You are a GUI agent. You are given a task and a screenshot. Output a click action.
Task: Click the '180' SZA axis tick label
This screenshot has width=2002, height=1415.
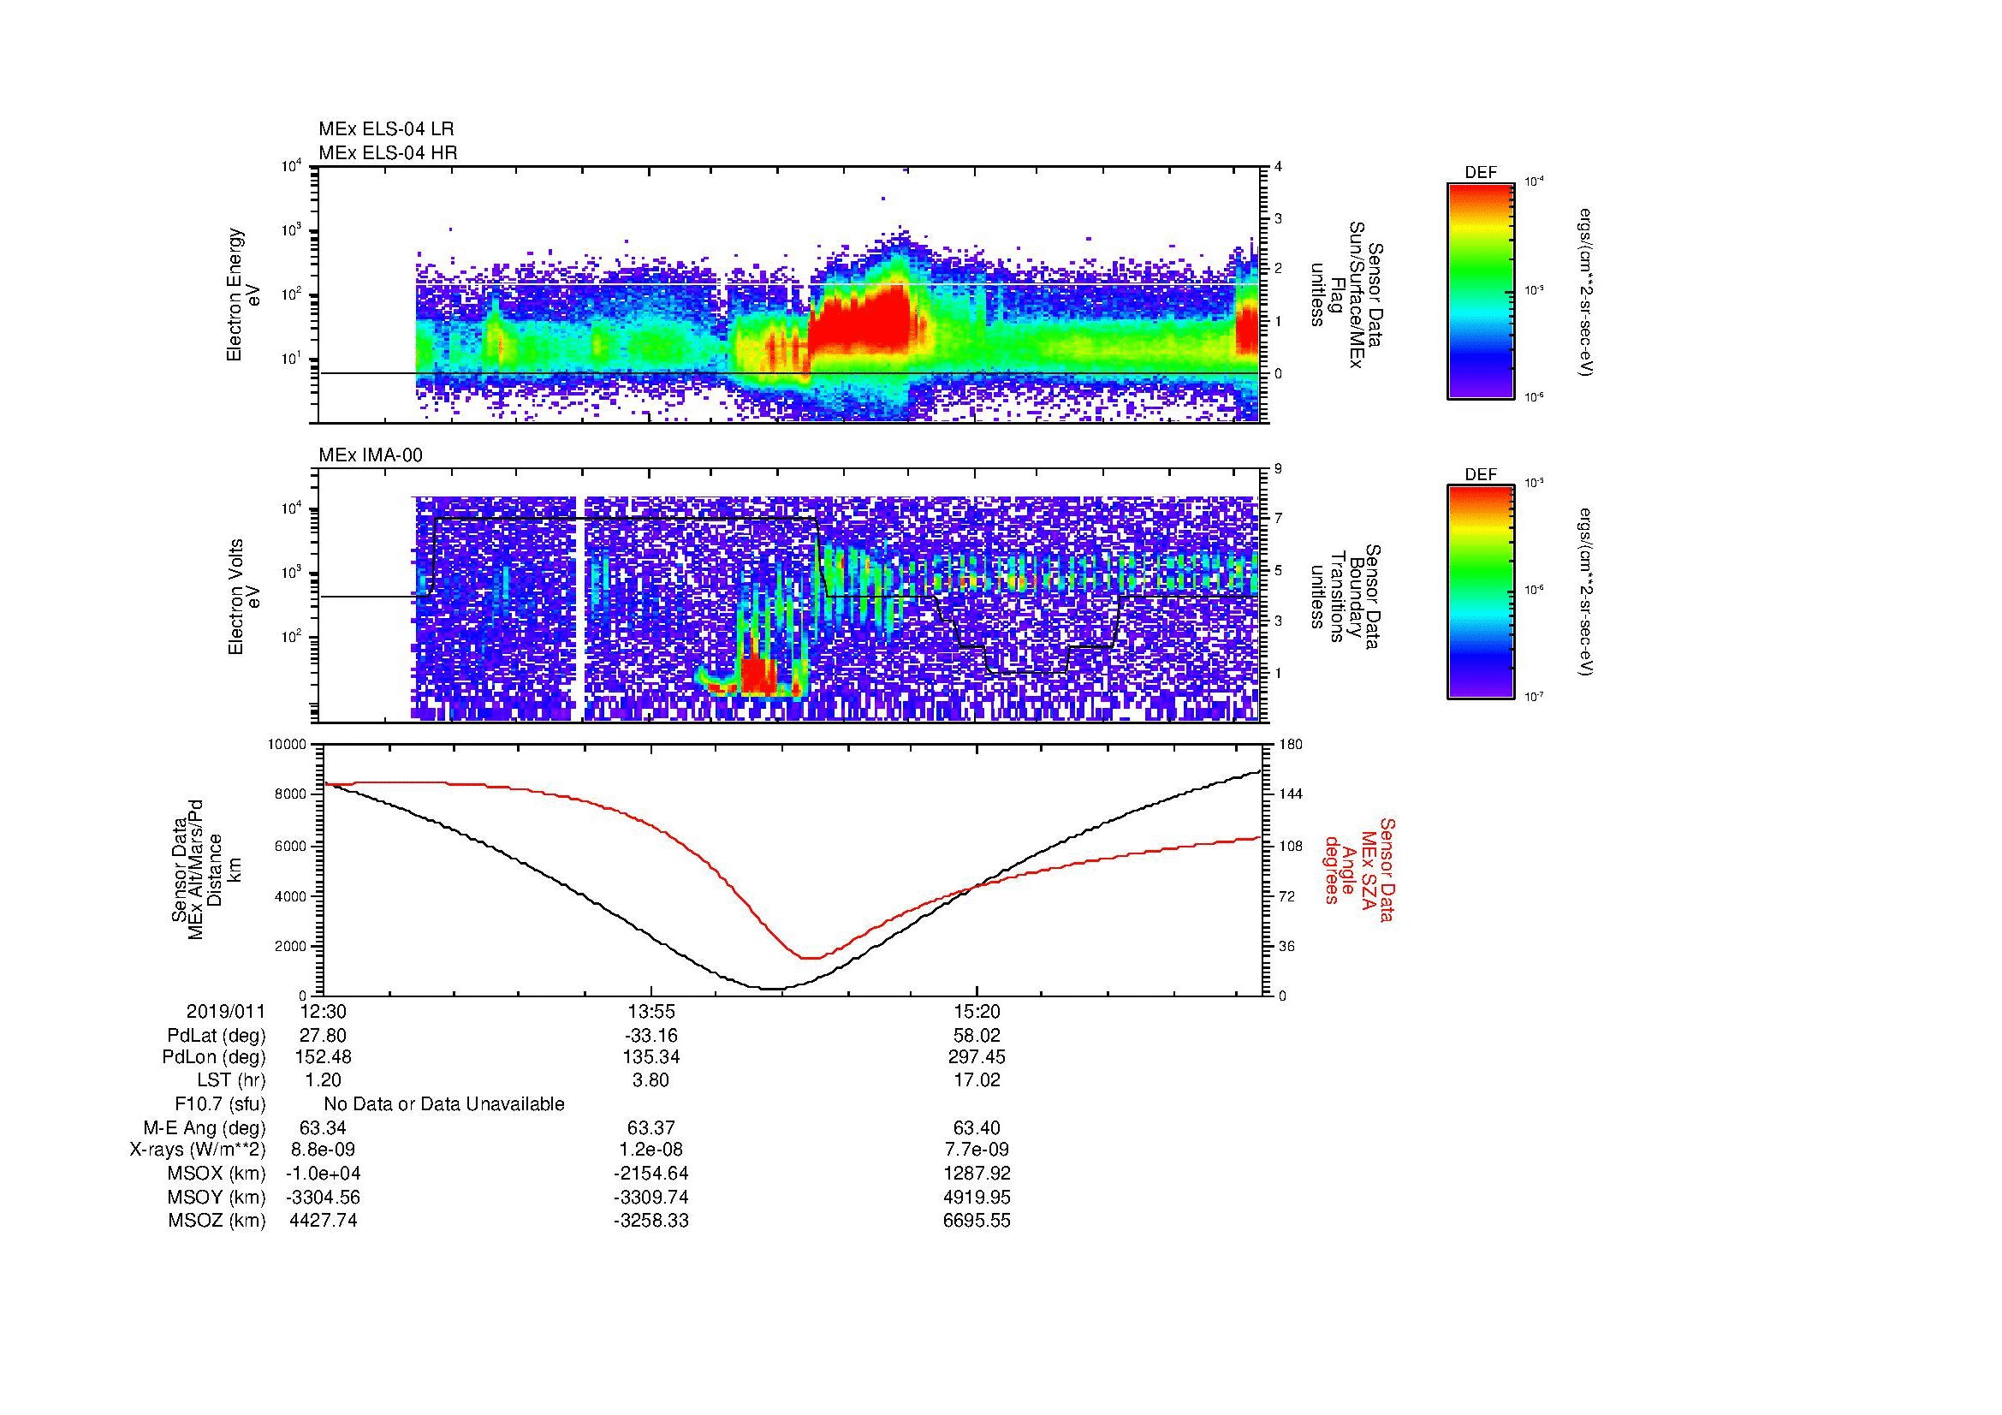(x=1291, y=745)
